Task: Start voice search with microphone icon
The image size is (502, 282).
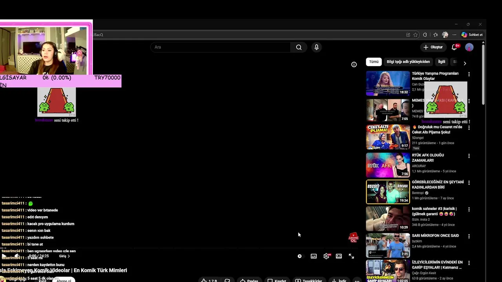Action: tap(316, 47)
